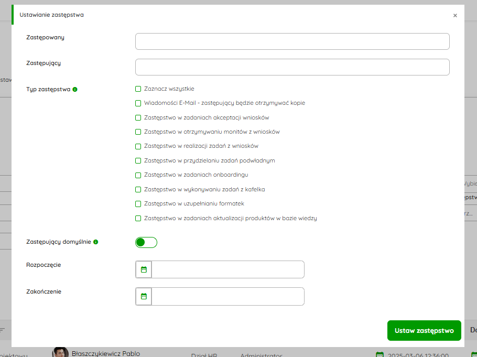Click the Ustaw zastępstwo button
The image size is (477, 357).
coord(424,331)
